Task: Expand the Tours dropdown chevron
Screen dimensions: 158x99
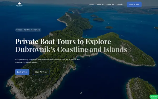Action: click(x=103, y=4)
